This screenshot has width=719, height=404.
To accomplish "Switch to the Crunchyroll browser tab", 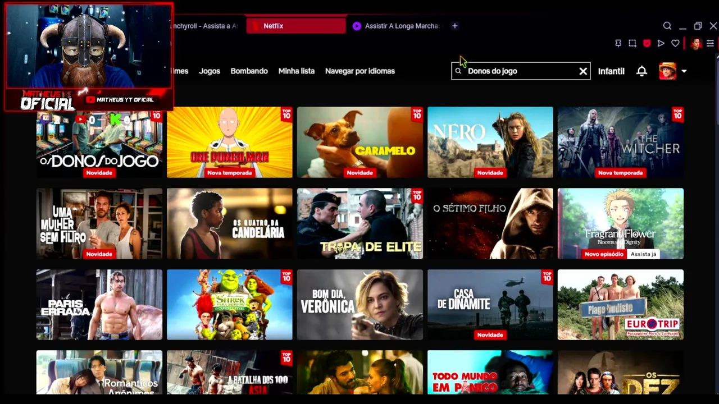I will [205, 26].
